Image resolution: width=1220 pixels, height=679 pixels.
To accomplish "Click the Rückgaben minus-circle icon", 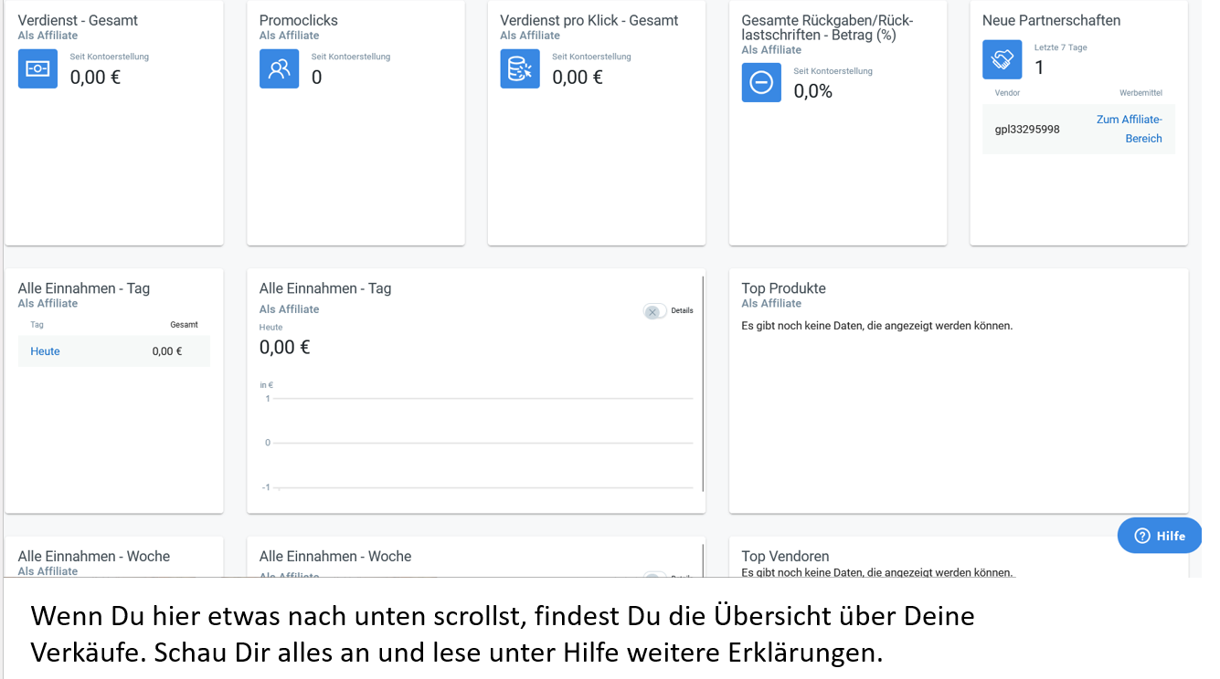I will 761,83.
